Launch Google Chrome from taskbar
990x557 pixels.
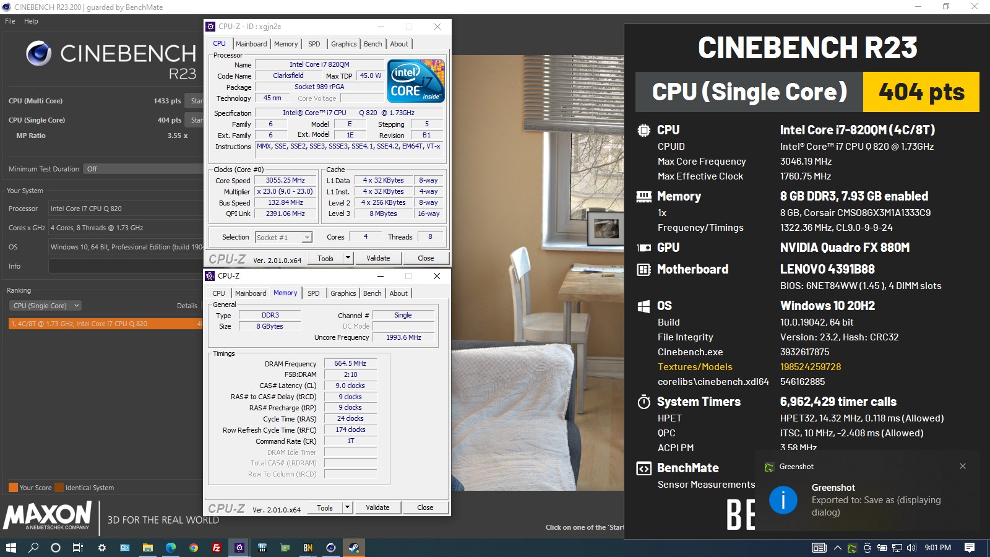194,548
